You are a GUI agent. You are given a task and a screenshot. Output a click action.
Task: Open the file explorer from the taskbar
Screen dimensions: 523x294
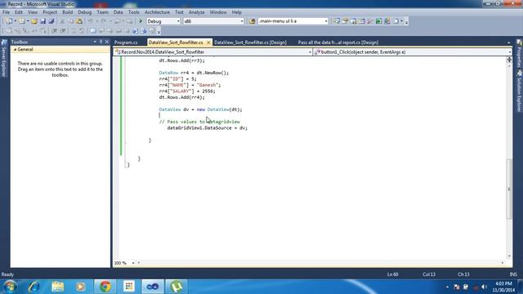click(58, 287)
